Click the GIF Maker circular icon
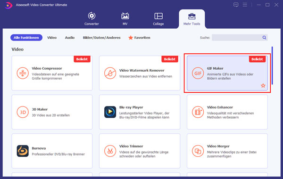 pos(198,73)
